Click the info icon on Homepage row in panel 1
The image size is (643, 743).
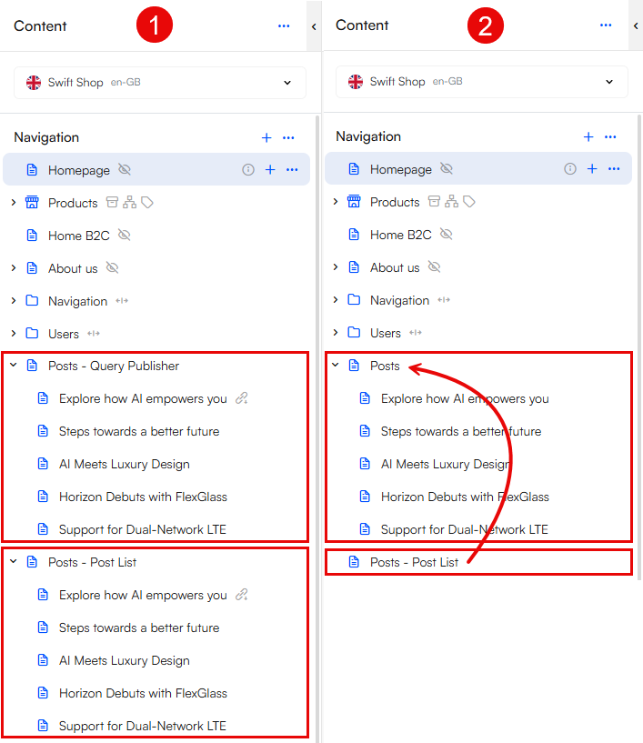[x=248, y=170]
